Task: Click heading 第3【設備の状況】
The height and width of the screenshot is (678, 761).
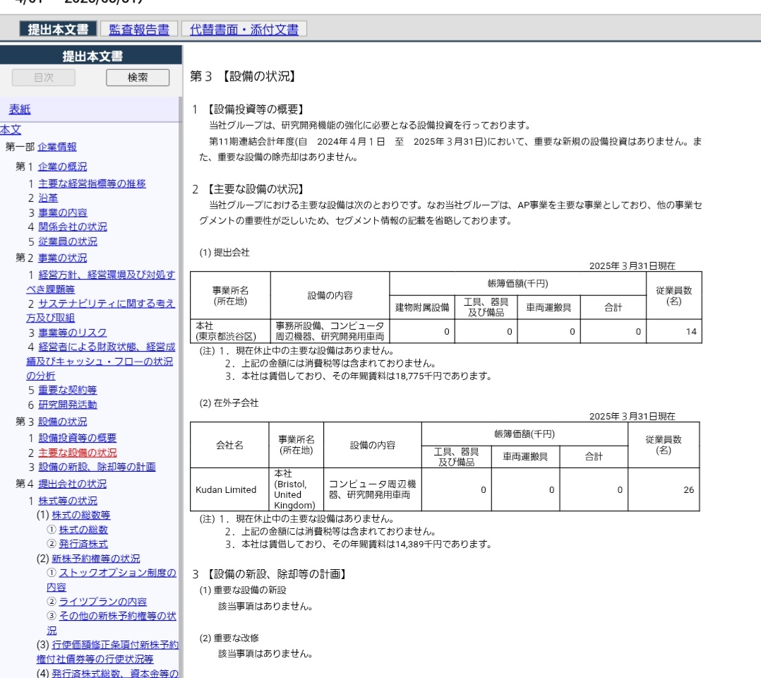Action: tap(243, 76)
